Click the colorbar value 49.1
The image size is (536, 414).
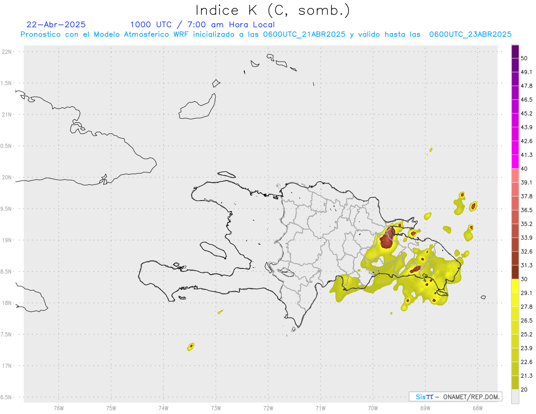[x=527, y=72]
